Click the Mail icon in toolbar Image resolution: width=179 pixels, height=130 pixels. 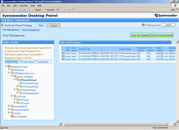click(63, 10)
